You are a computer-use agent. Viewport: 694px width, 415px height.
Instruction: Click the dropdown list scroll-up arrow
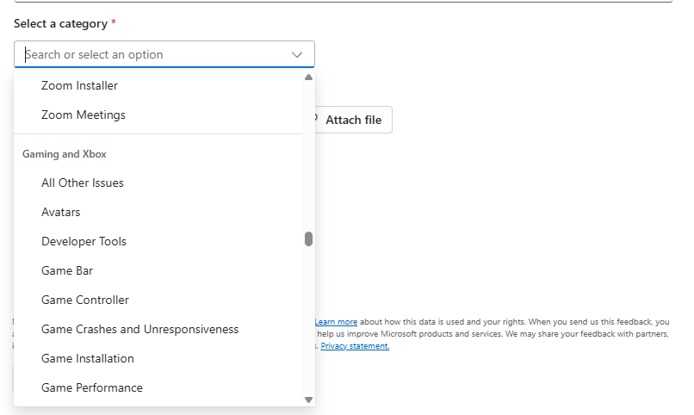308,77
